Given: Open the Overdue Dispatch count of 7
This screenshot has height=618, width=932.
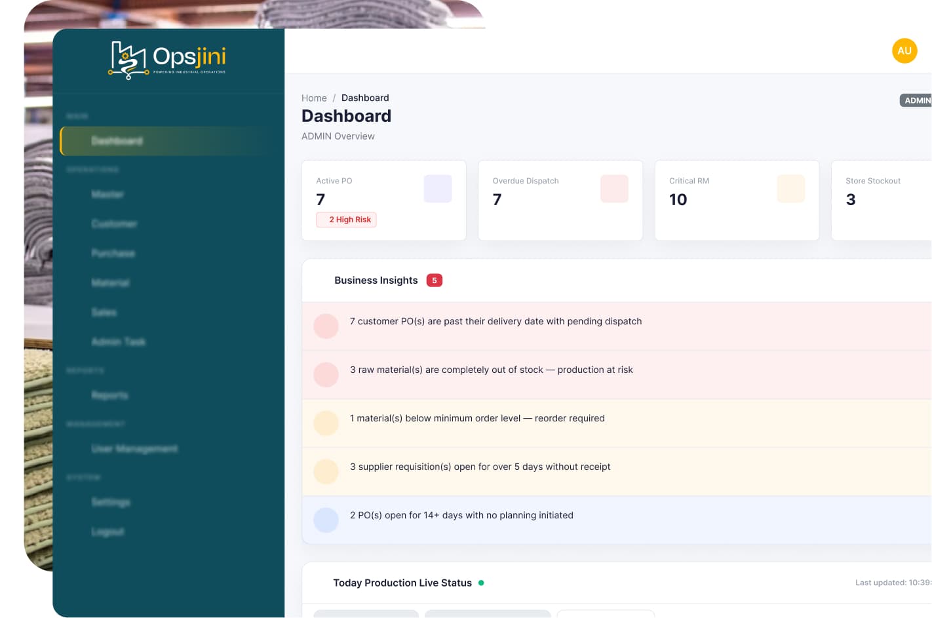Looking at the screenshot, I should [x=497, y=199].
